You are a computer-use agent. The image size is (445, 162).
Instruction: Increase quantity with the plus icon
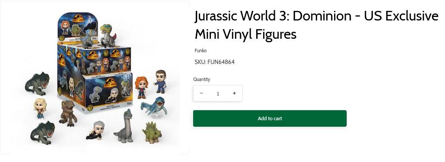point(234,93)
